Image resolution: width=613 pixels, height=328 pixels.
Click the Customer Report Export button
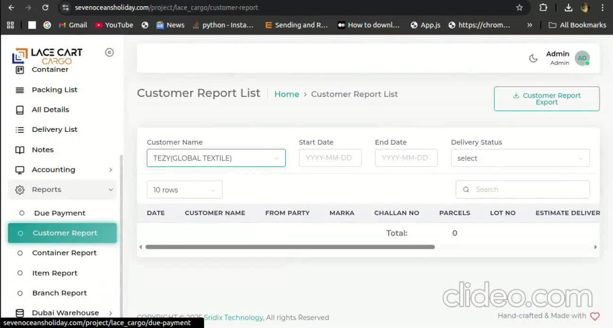[547, 99]
